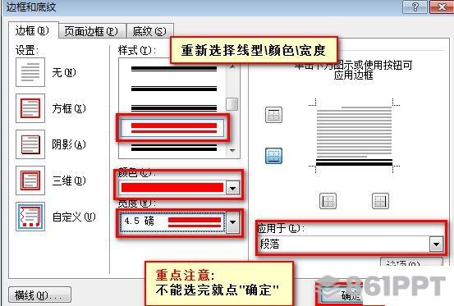Click the help question mark in title bar
Viewport: 454px width, 306px height.
click(415, 7)
